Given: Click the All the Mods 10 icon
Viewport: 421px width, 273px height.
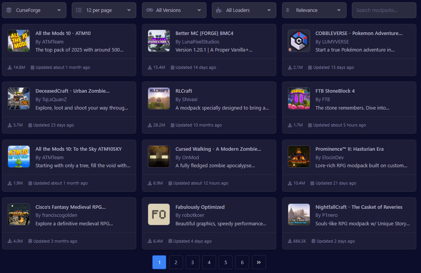Looking at the screenshot, I should 19,41.
